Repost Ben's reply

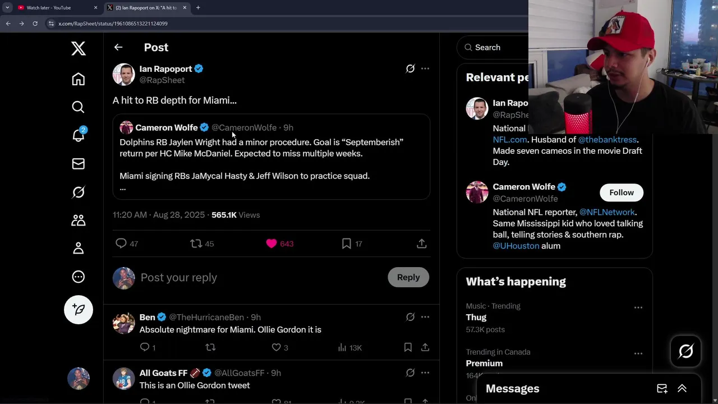tap(210, 347)
